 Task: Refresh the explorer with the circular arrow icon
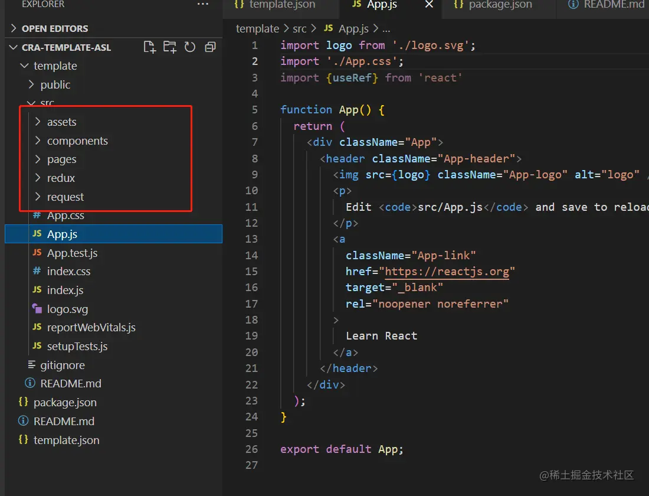click(190, 47)
